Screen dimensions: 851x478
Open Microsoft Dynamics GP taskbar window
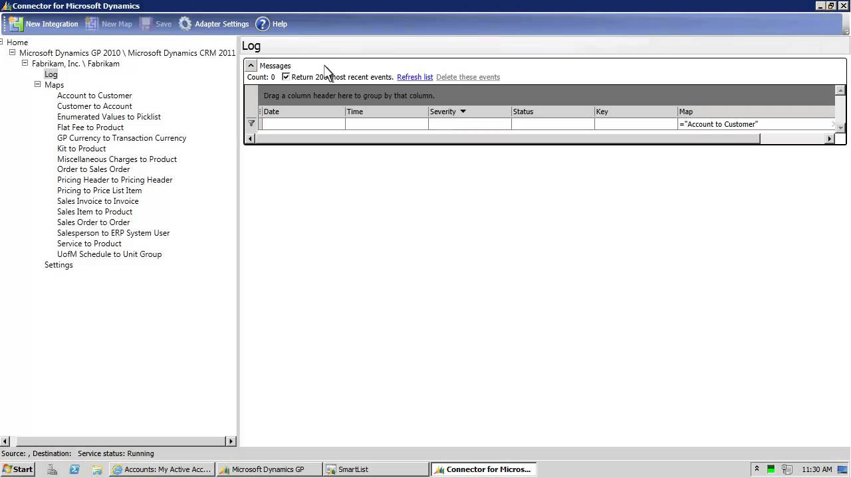[269, 469]
